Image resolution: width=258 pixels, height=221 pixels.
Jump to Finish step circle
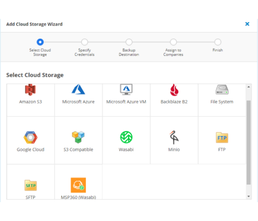217,42
